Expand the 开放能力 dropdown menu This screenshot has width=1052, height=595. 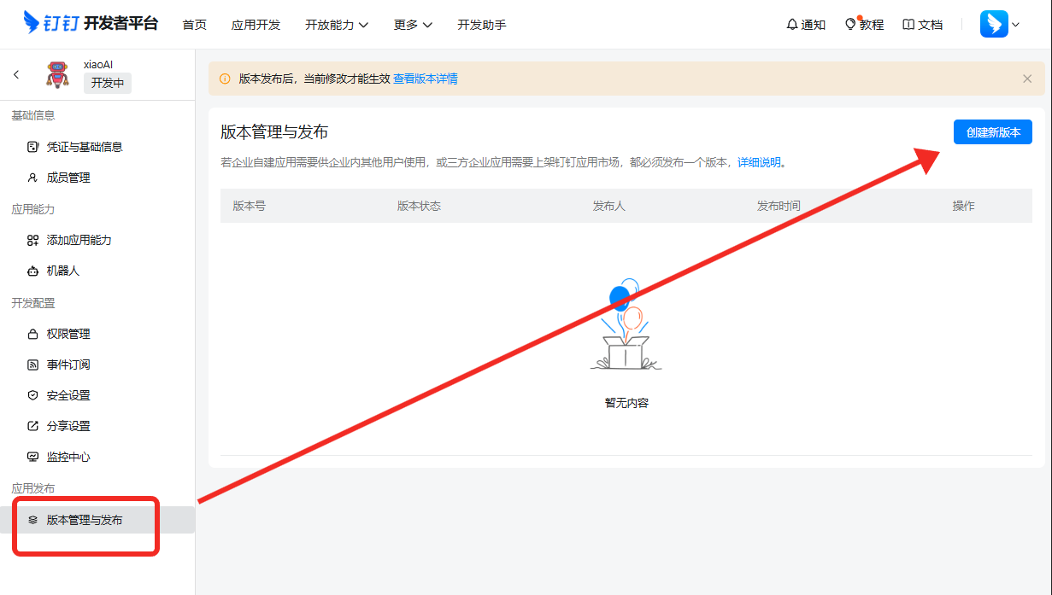[337, 25]
